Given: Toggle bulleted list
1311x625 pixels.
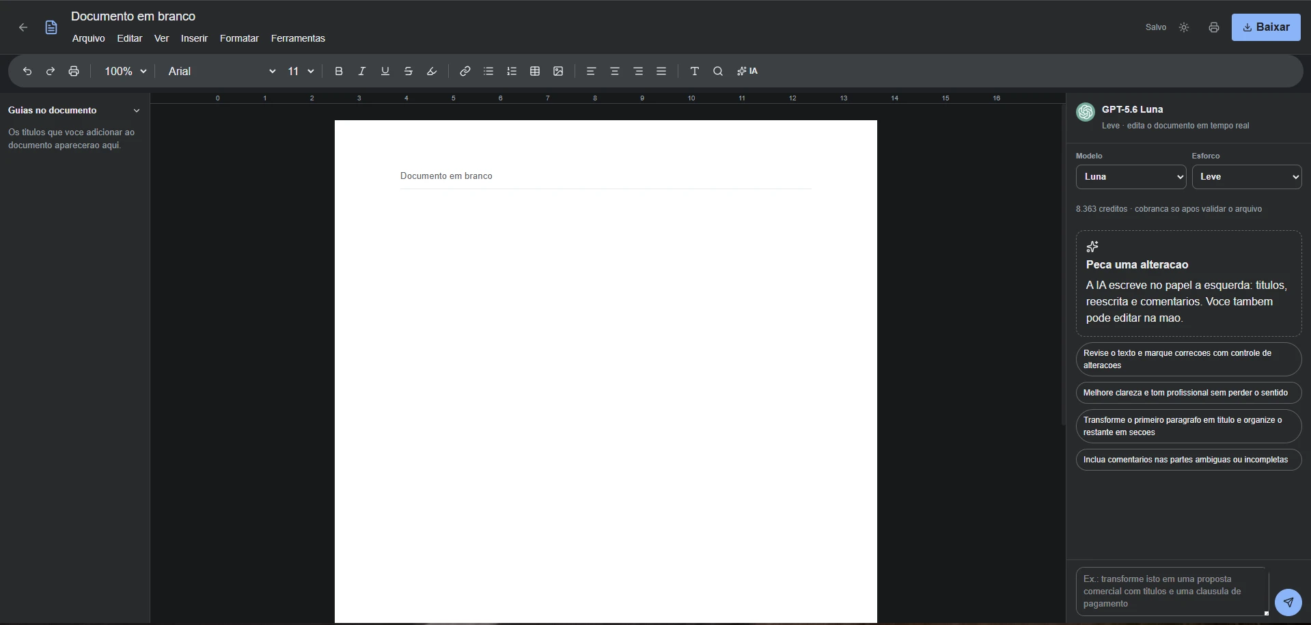Looking at the screenshot, I should click(x=488, y=71).
